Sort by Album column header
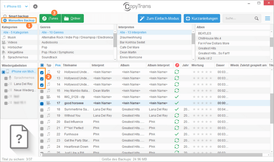Viewport: 274px width, 162px height. pos(125,65)
